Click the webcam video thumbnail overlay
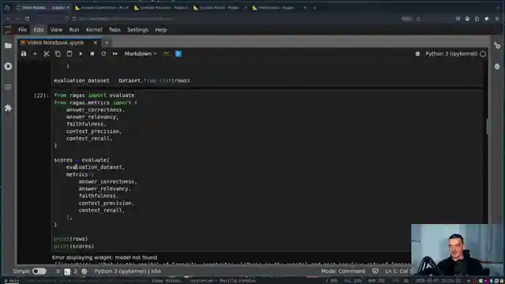Viewport: 505px width, 284px height. click(458, 250)
